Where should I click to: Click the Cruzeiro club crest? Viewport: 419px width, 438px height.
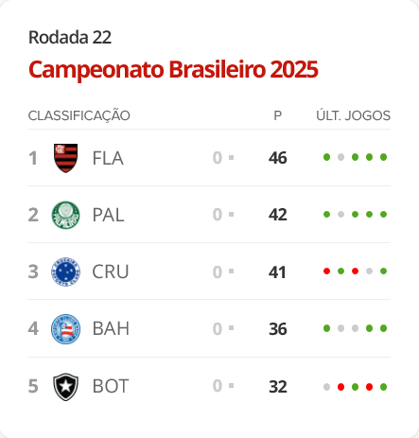[x=65, y=272]
